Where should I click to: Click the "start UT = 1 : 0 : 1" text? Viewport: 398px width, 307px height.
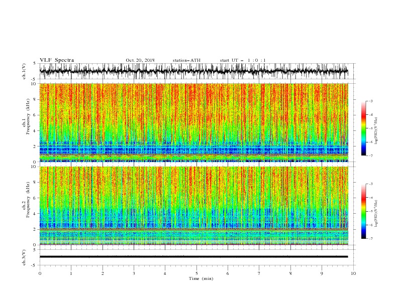pyautogui.click(x=243, y=60)
